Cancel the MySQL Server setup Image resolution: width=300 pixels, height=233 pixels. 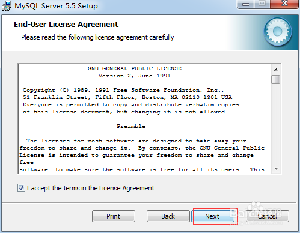pyautogui.click(x=268, y=216)
